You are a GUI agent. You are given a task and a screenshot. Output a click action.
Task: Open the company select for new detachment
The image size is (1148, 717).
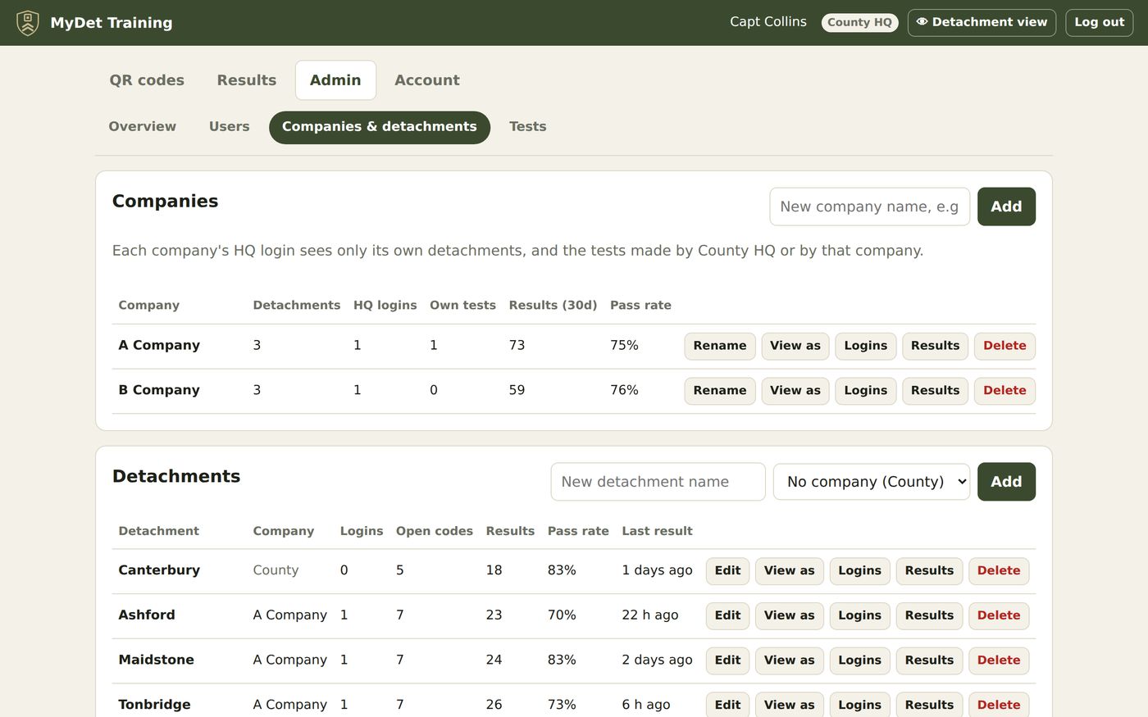click(x=872, y=482)
